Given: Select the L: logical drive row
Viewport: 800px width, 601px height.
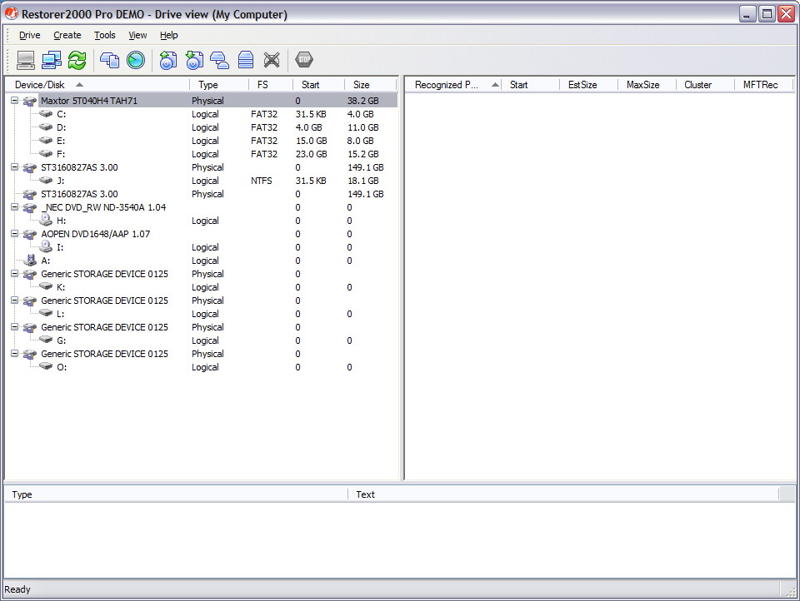Looking at the screenshot, I should pos(60,314).
